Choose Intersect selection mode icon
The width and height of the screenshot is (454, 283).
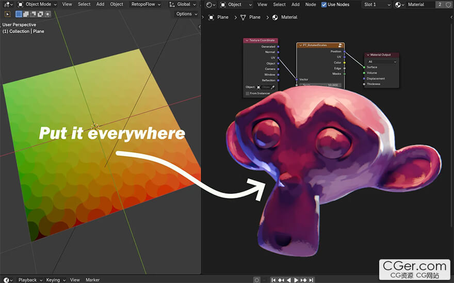pyautogui.click(x=48, y=14)
